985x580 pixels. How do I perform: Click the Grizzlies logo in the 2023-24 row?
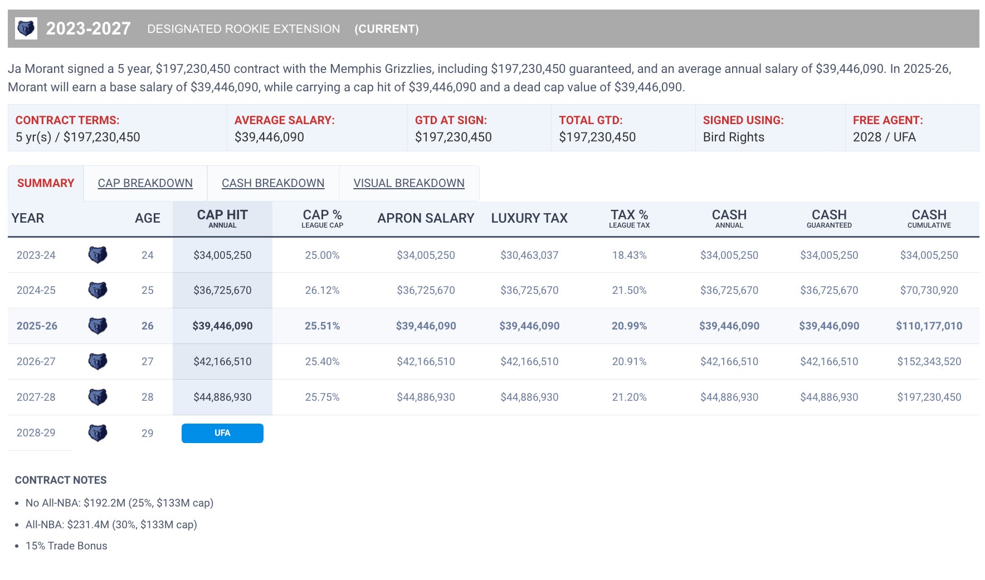pyautogui.click(x=97, y=255)
